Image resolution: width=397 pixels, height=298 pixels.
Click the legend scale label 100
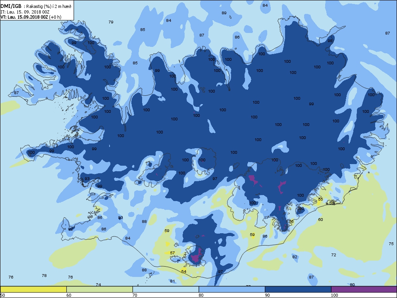click(x=335, y=295)
